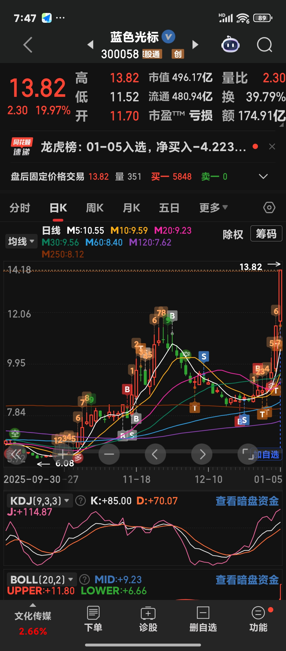Open the 均线 indicator dropdown
Screen dimensions: 286x651
(21, 241)
